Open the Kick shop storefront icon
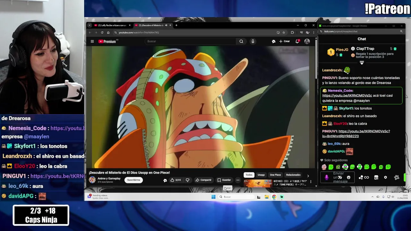The height and width of the screenshot is (231, 411). click(x=376, y=177)
